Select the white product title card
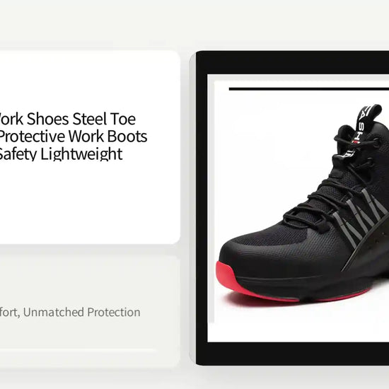Viewport: 389px width, 389px height. (x=90, y=147)
